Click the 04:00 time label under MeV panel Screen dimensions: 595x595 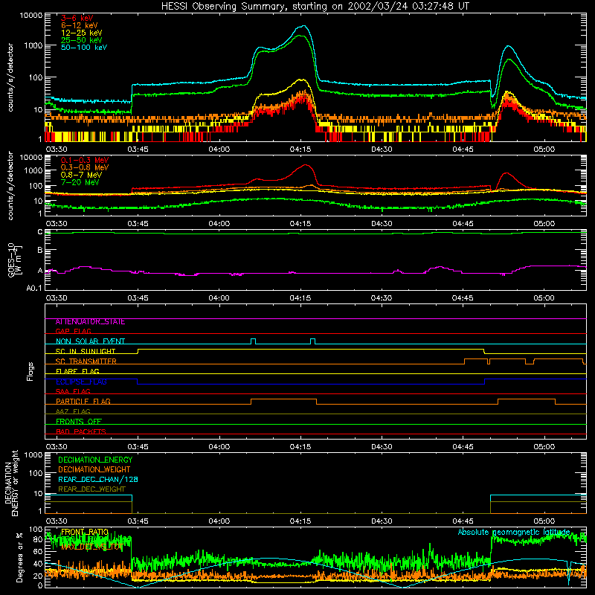(219, 224)
